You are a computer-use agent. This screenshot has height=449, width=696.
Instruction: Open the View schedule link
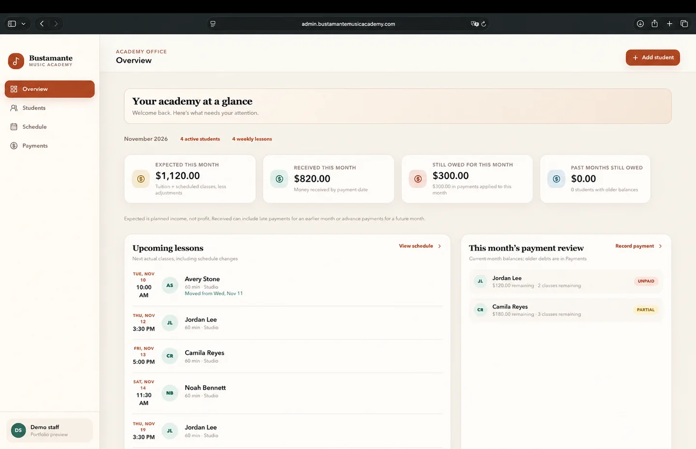420,246
